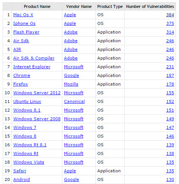Click the Chrome product link
Image resolution: width=179 pixels, height=184 pixels.
pyautogui.click(x=22, y=75)
